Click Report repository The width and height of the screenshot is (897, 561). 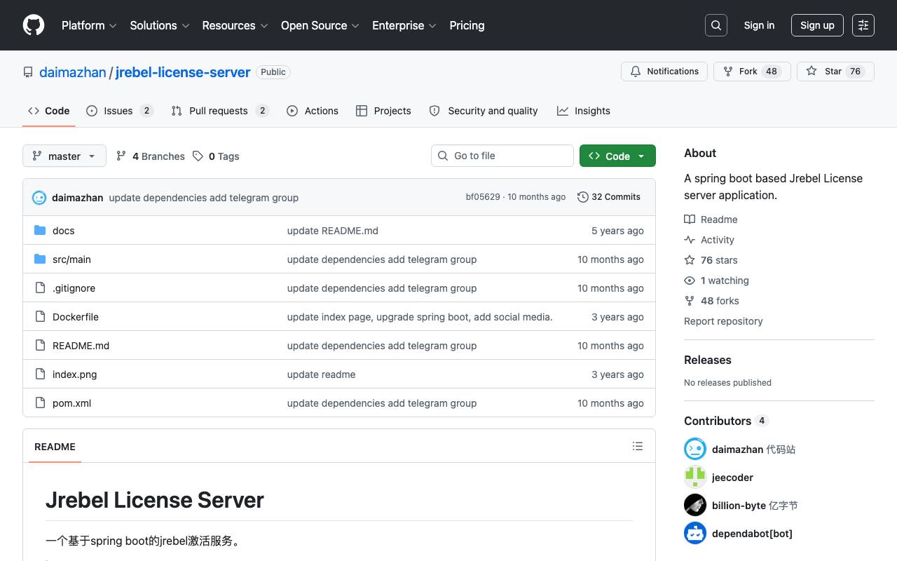[723, 321]
